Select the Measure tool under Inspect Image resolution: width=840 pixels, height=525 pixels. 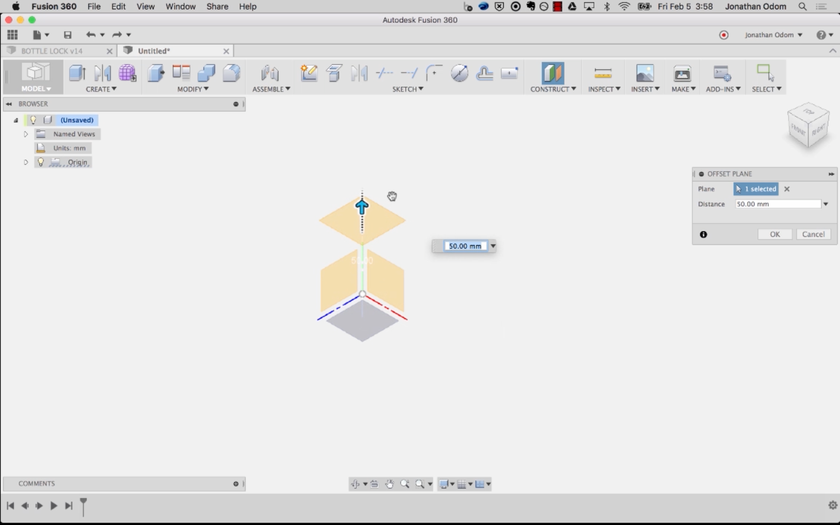coord(603,73)
